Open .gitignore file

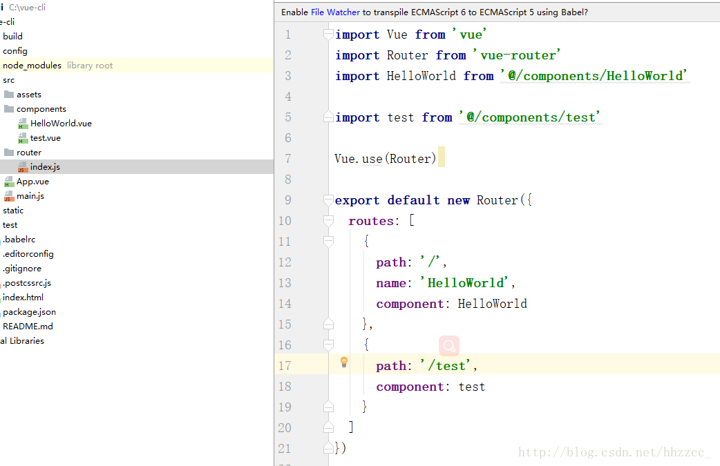pyautogui.click(x=22, y=269)
